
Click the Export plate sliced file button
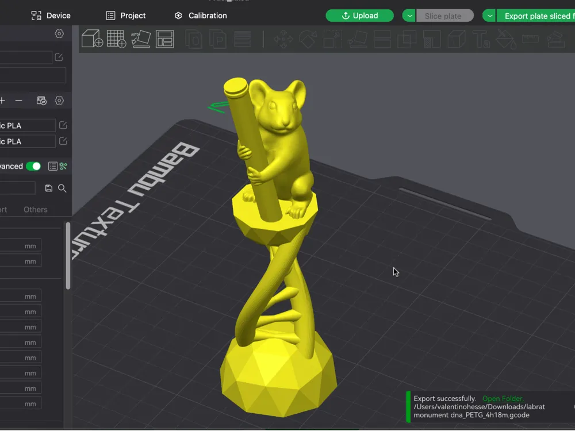[x=536, y=16]
